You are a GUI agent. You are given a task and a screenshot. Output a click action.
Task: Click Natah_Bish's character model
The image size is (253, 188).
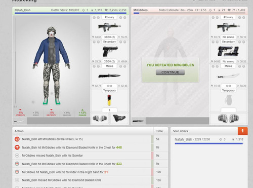click(52, 65)
